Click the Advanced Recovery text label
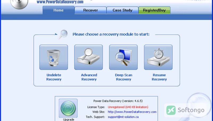The image size is (213, 121). [x=89, y=77]
